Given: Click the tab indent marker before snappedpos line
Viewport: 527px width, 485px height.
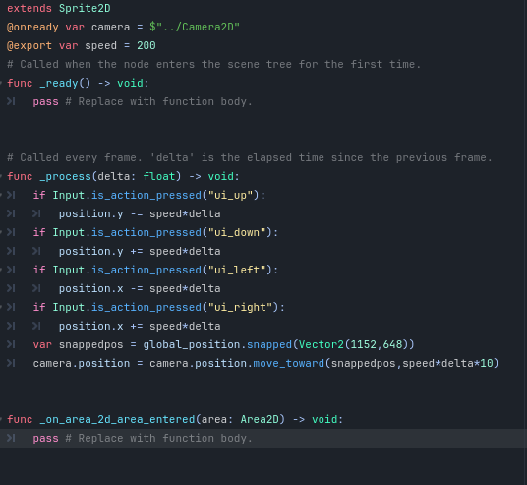Looking at the screenshot, I should point(11,344).
